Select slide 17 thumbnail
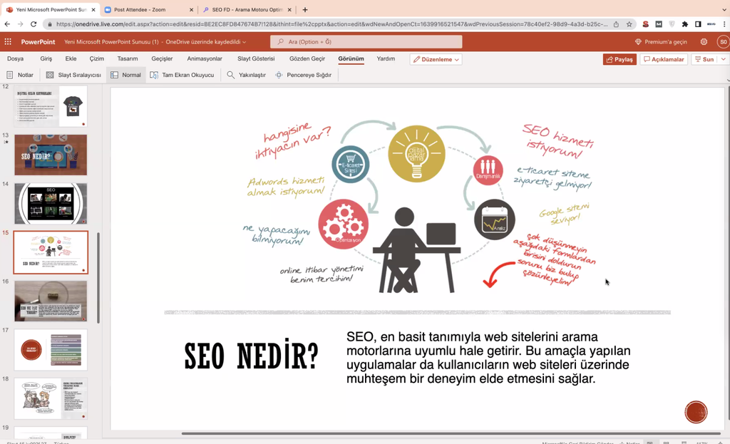This screenshot has width=730, height=444. click(x=51, y=350)
